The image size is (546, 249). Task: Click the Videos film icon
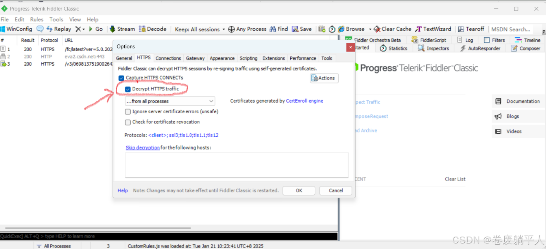pyautogui.click(x=498, y=131)
